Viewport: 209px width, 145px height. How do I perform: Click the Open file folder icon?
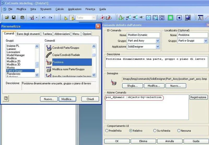point(7,18)
